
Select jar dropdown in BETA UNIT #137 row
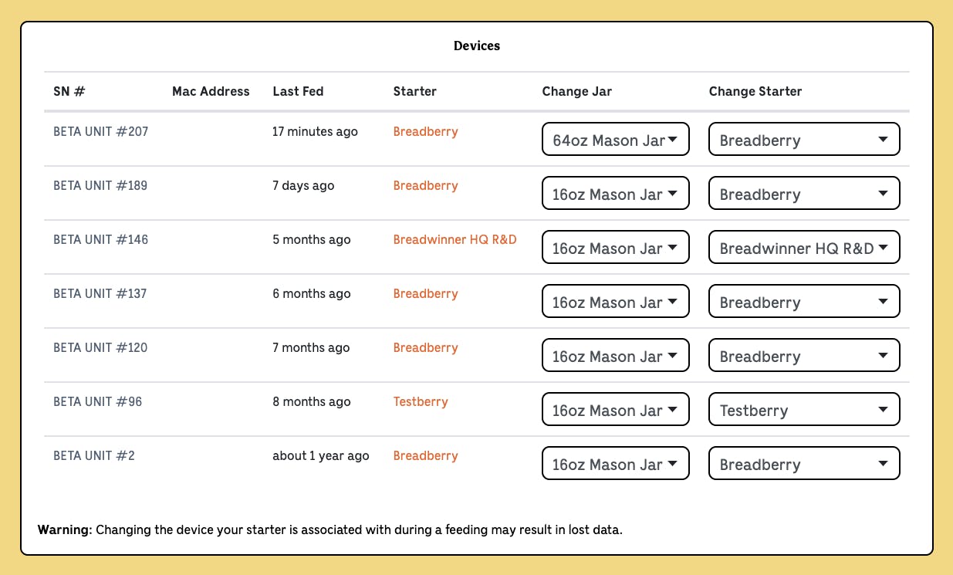coord(615,302)
